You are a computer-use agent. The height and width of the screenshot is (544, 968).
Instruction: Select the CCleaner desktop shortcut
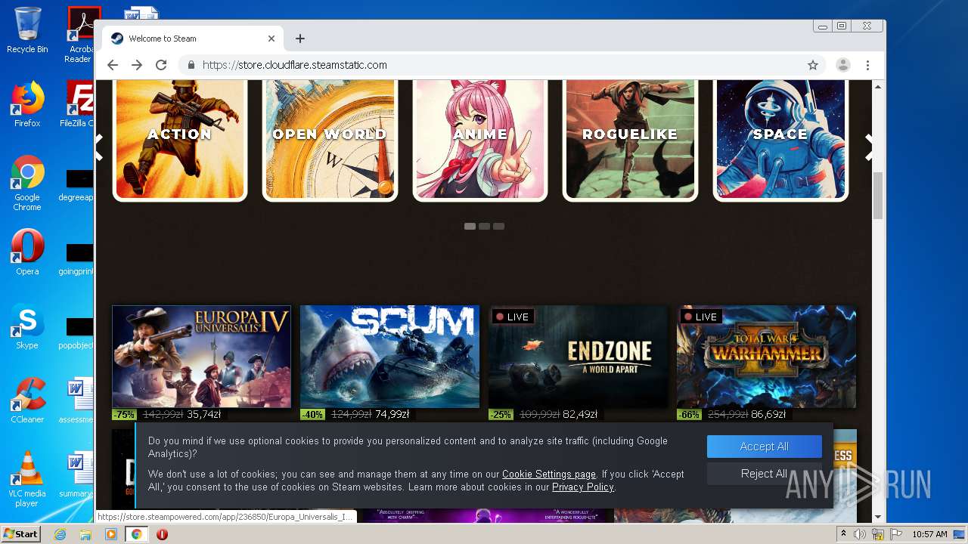tap(27, 400)
